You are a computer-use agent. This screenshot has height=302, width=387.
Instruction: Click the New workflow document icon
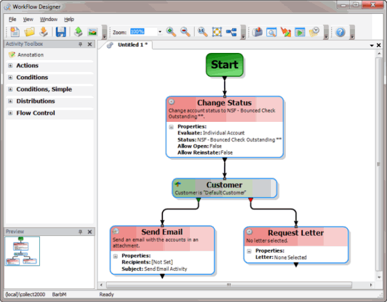tap(14, 32)
